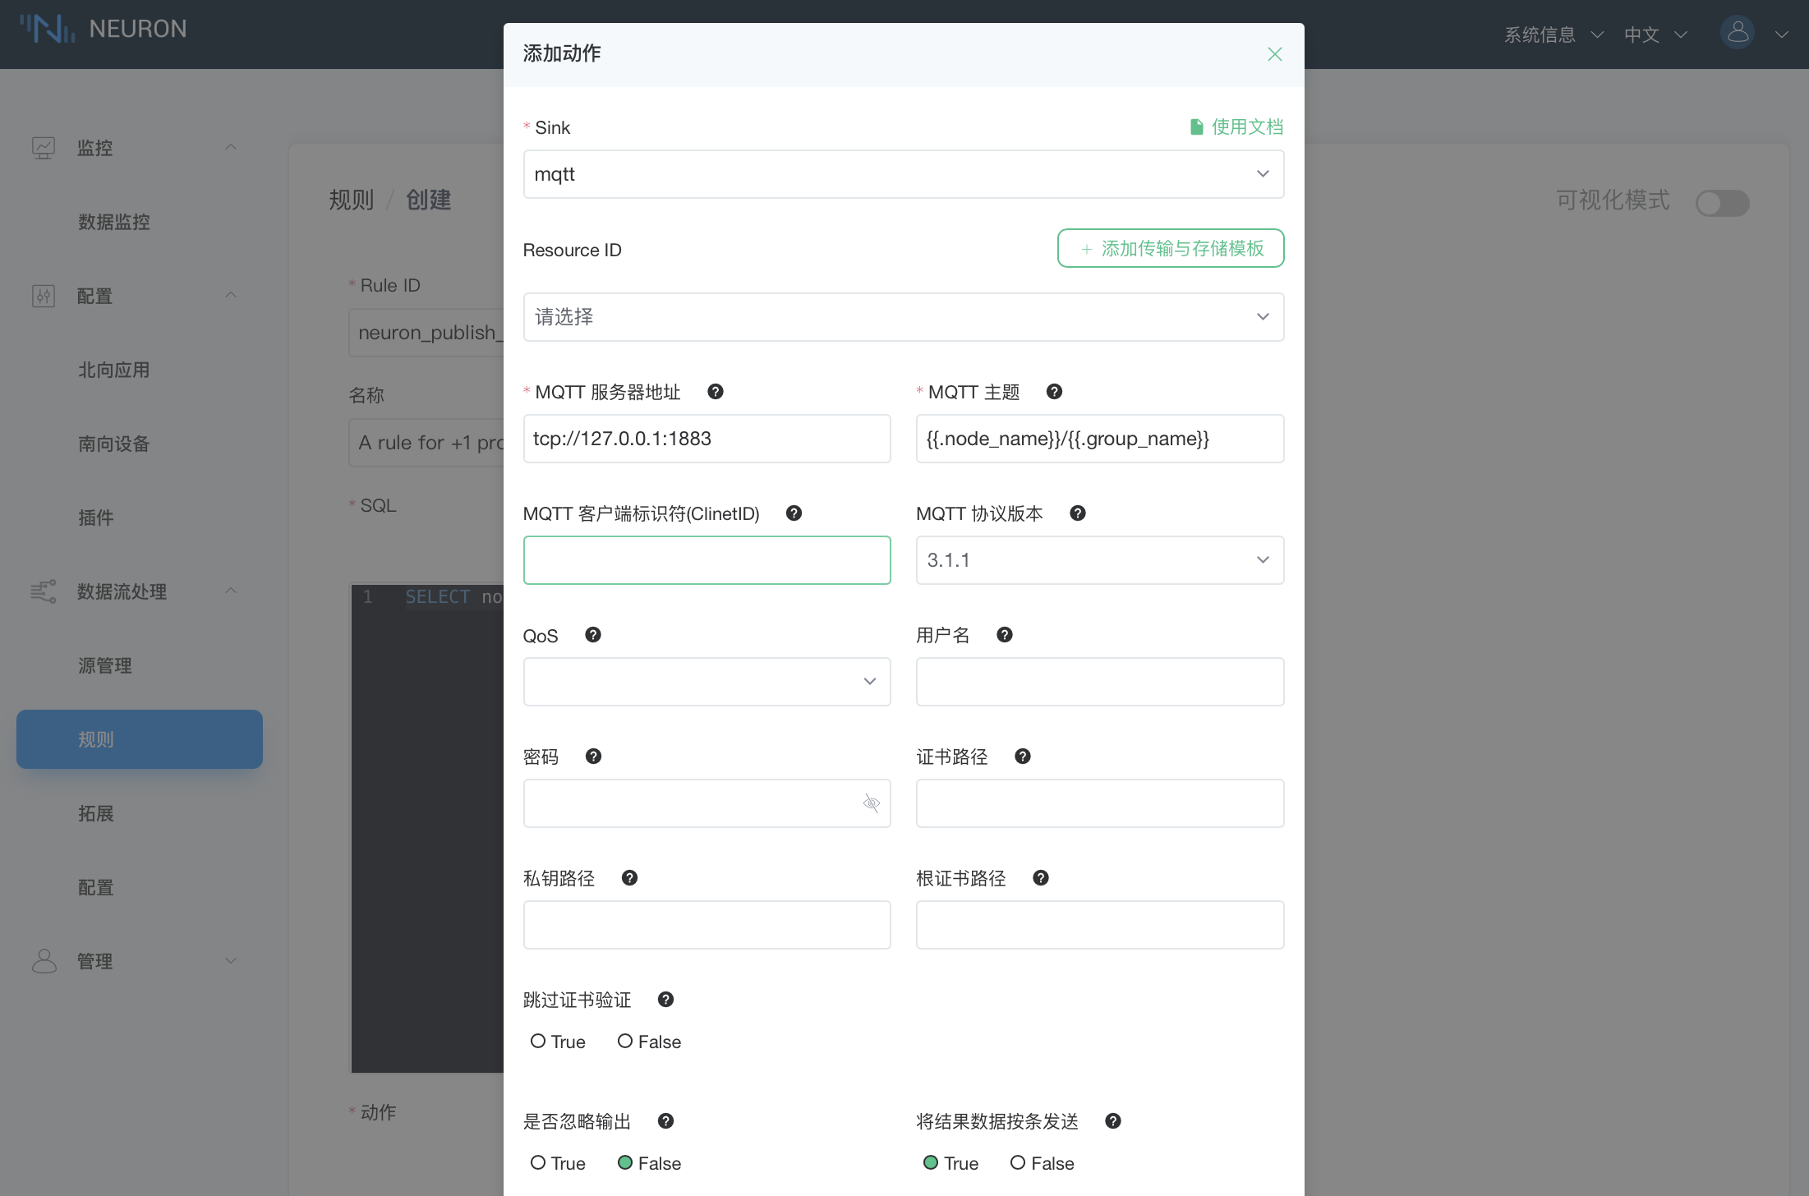The image size is (1809, 1196).
Task: Click the 密码 input field
Action: click(707, 803)
